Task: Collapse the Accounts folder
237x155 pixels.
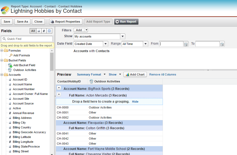Action: (x=2, y=75)
